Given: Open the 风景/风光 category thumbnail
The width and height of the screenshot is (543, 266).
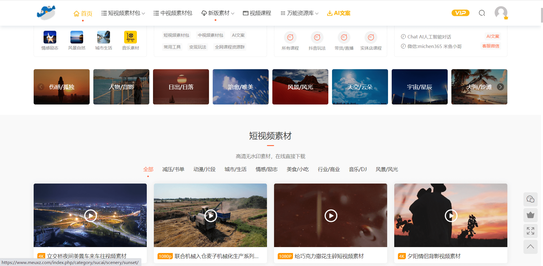Looking at the screenshot, I should [300, 87].
